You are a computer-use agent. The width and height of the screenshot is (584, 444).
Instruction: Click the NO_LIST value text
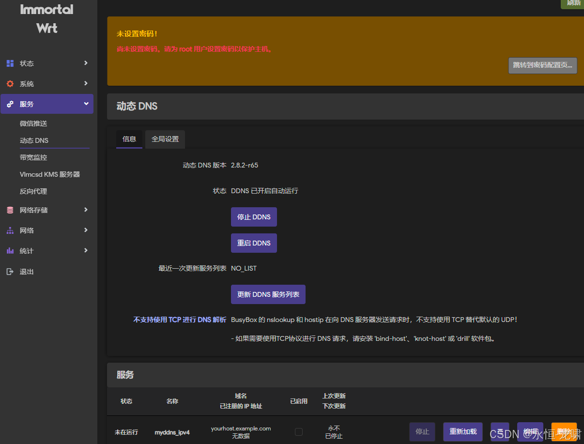[x=244, y=268]
